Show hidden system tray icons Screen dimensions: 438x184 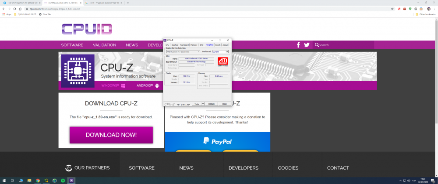click(x=400, y=181)
